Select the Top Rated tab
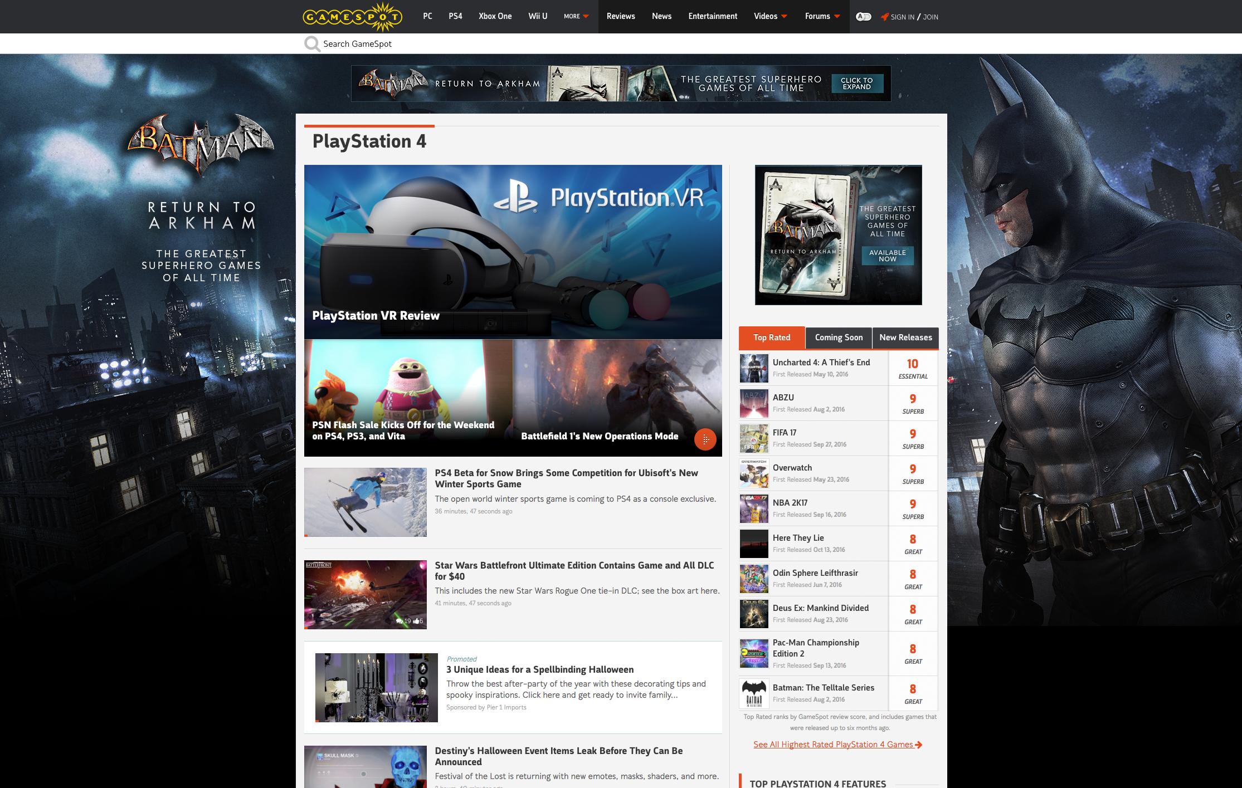 click(772, 337)
